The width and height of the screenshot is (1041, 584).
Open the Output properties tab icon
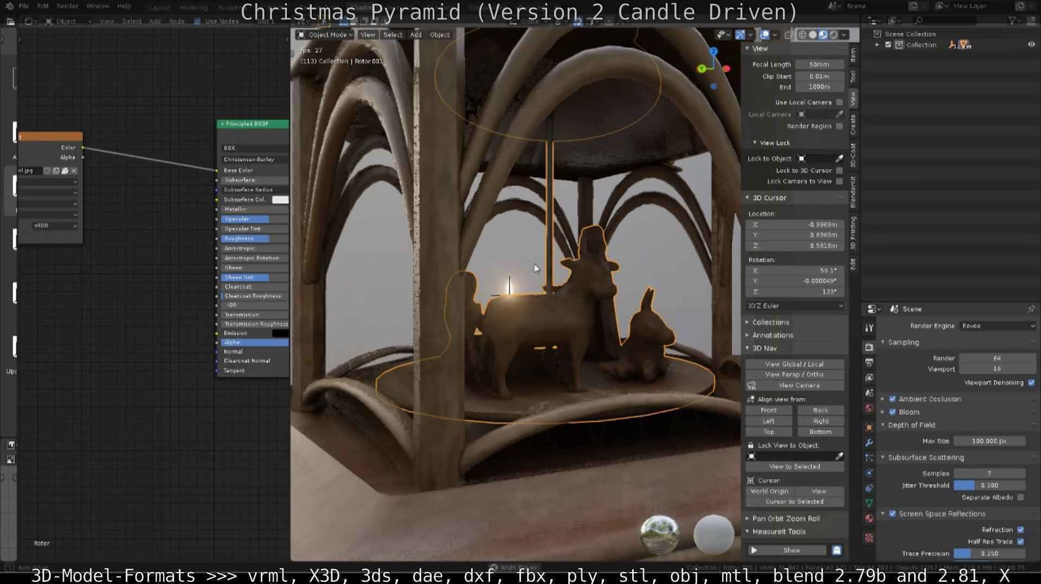pyautogui.click(x=869, y=362)
